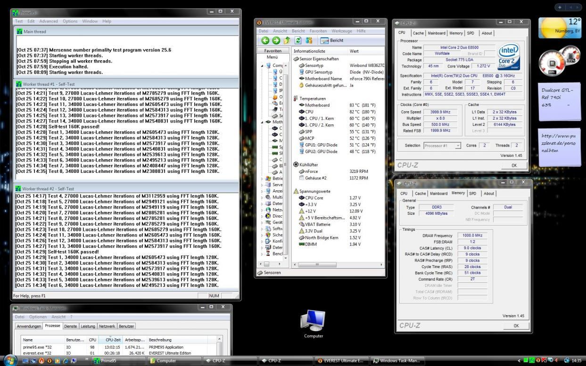The height and width of the screenshot is (366, 586).
Task: Switch to SPD tab in lower CPU-Z window
Action: click(x=472, y=193)
